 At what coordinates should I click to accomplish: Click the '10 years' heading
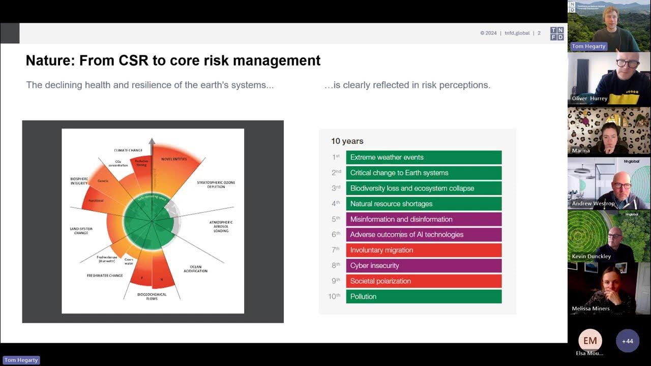click(x=347, y=141)
